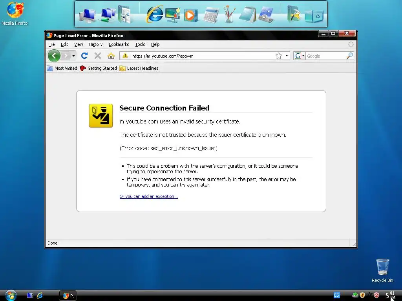Click the yellow warning site identity icon

tap(125, 56)
